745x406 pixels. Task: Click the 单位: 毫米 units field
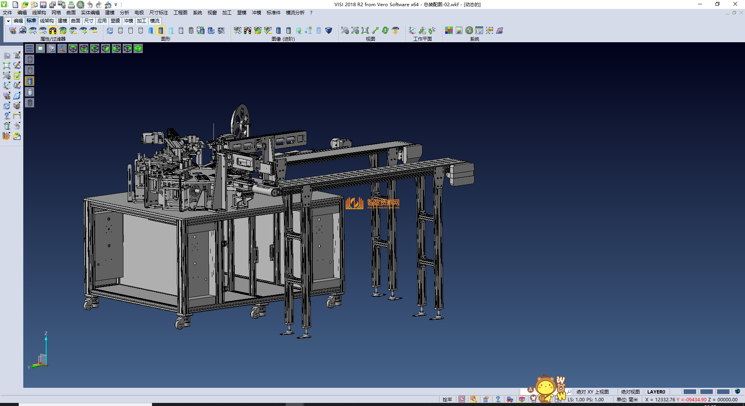627,399
